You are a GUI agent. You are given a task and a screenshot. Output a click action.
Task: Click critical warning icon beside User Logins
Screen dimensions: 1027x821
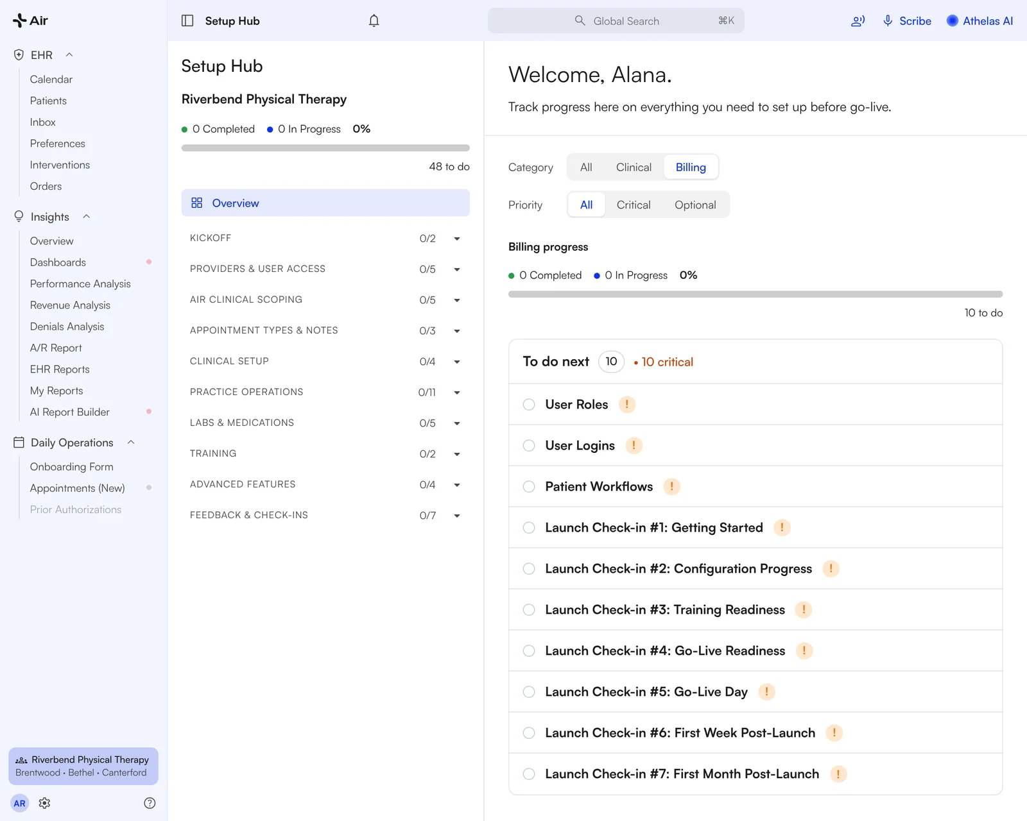click(634, 445)
